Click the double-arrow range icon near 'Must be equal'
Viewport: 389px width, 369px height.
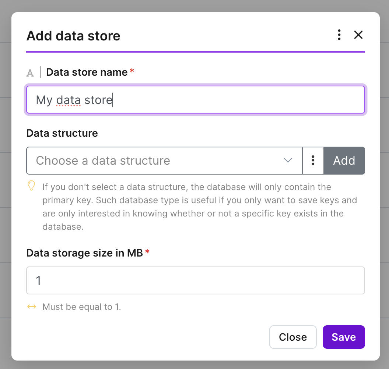coord(32,307)
